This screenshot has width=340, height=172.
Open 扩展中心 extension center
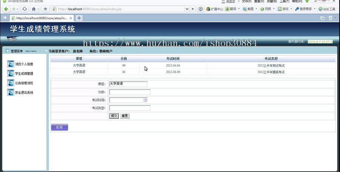[215, 9]
